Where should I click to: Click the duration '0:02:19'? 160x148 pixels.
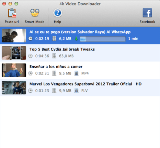click(x=42, y=39)
